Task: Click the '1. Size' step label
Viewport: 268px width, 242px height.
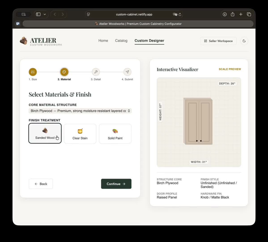Action: point(33,79)
